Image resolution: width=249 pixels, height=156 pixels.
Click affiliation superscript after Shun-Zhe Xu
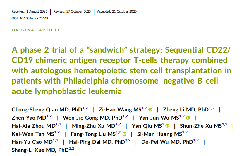coord(225,124)
